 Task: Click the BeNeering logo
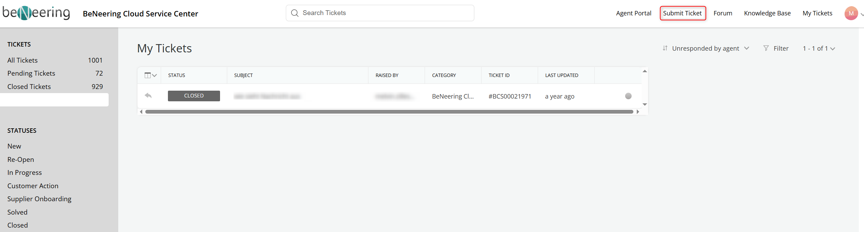36,13
